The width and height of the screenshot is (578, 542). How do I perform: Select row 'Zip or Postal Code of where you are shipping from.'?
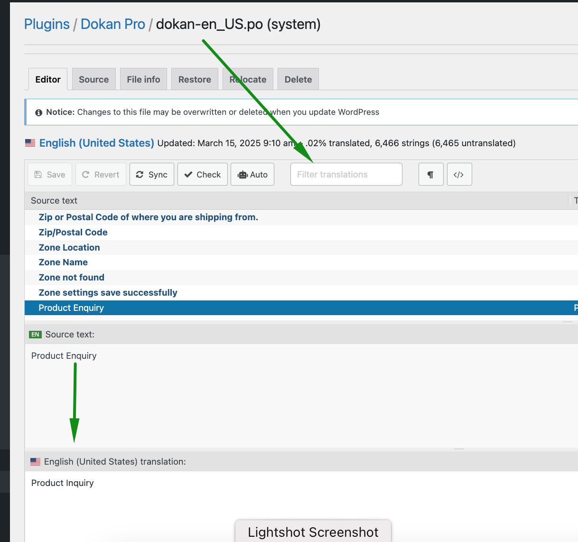point(301,217)
